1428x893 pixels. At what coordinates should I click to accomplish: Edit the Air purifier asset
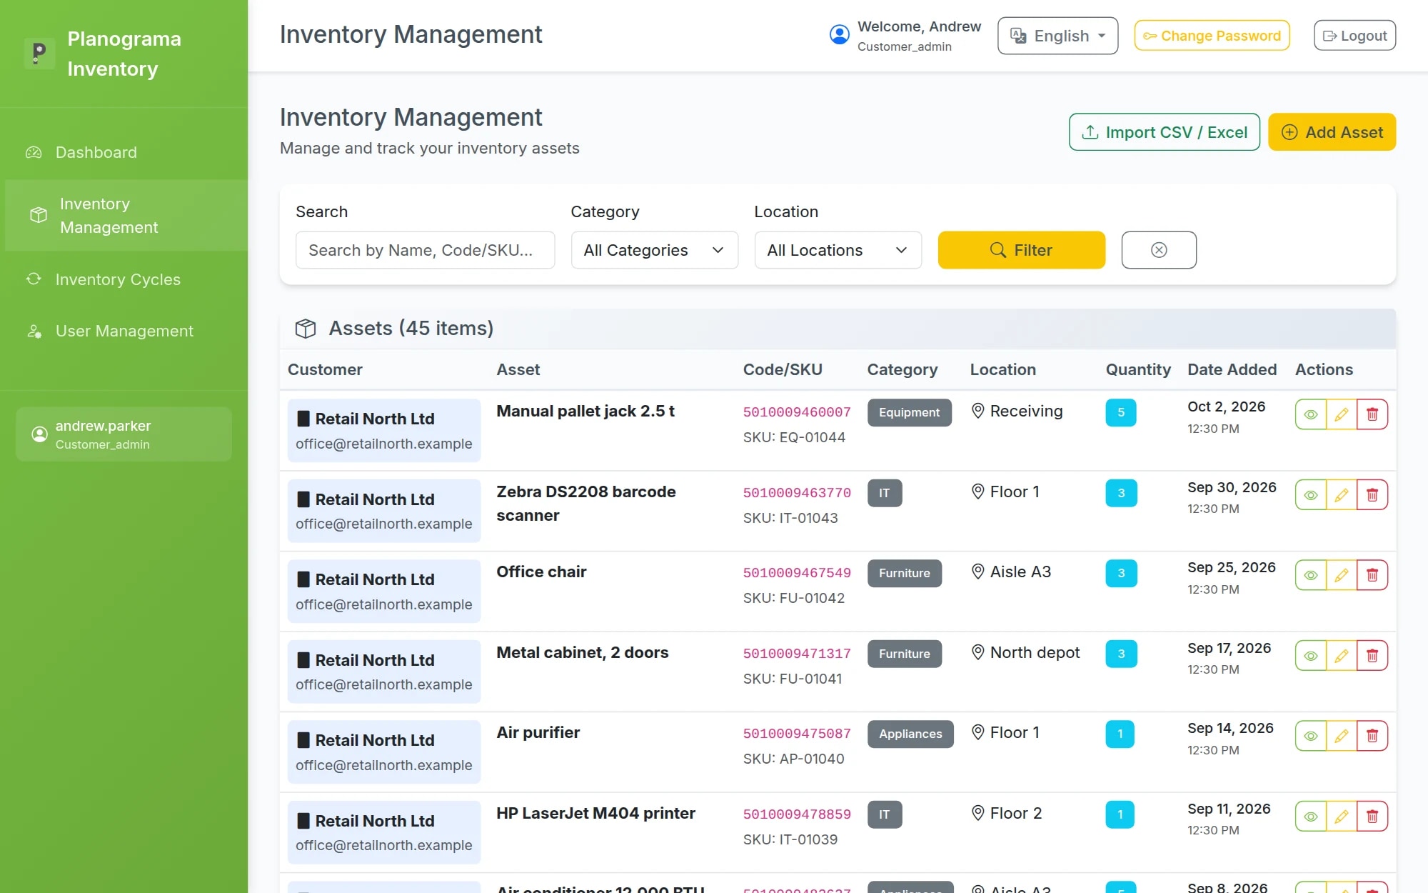pyautogui.click(x=1342, y=736)
